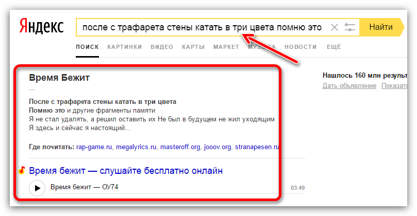Screen dimensions: 417x216
Task: Click the track duration 03:49
Action: pos(297,188)
